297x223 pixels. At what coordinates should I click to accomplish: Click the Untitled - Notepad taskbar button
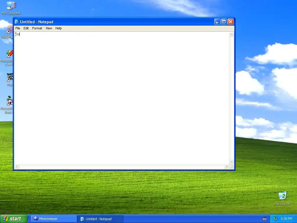pyautogui.click(x=100, y=219)
